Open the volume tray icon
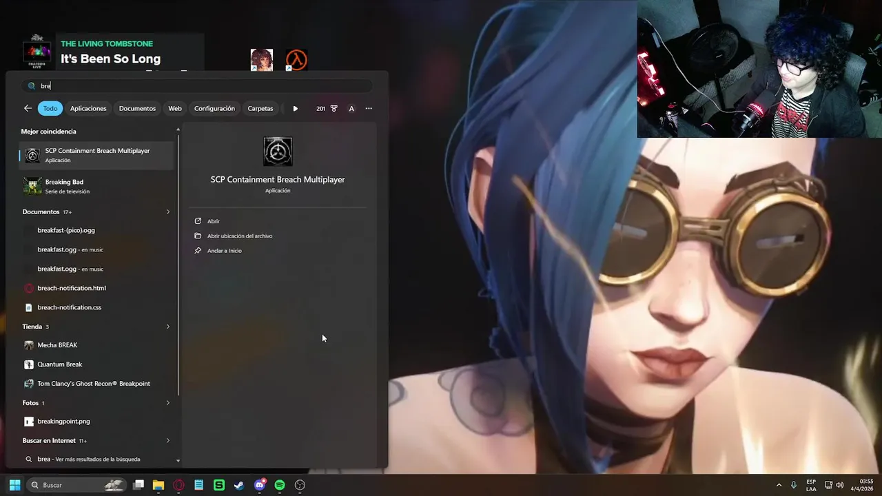This screenshot has height=496, width=882. coord(839,485)
